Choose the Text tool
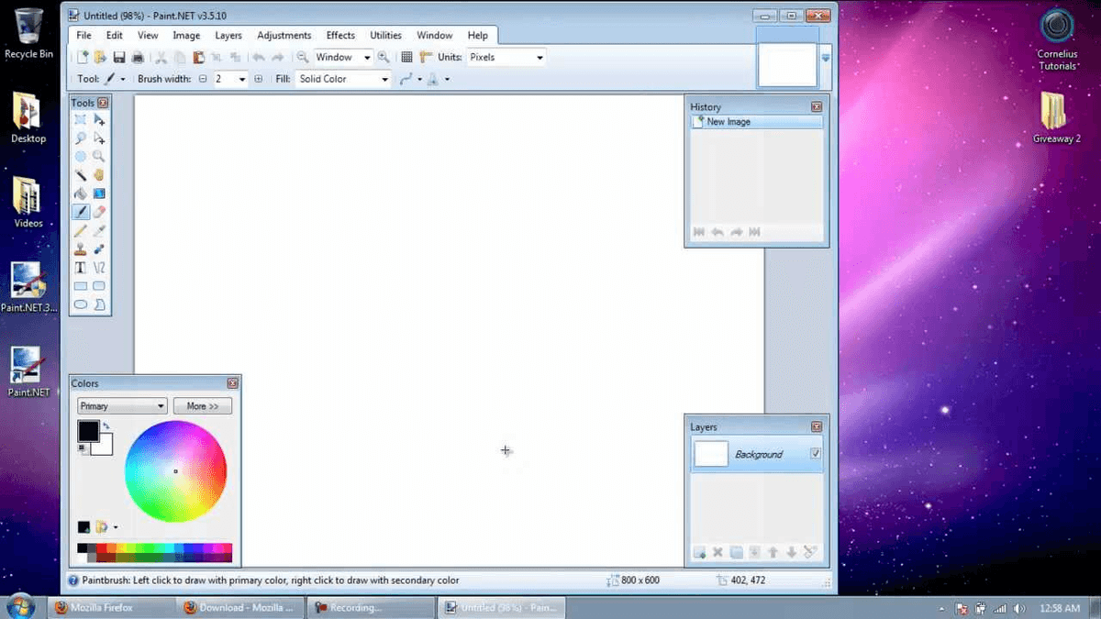 tap(81, 268)
